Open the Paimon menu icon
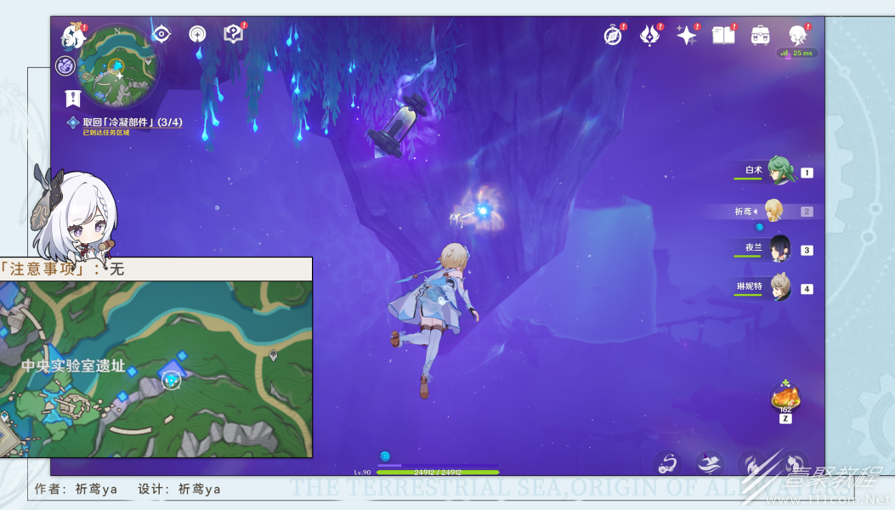Viewport: 895px width, 510px height. pyautogui.click(x=74, y=36)
